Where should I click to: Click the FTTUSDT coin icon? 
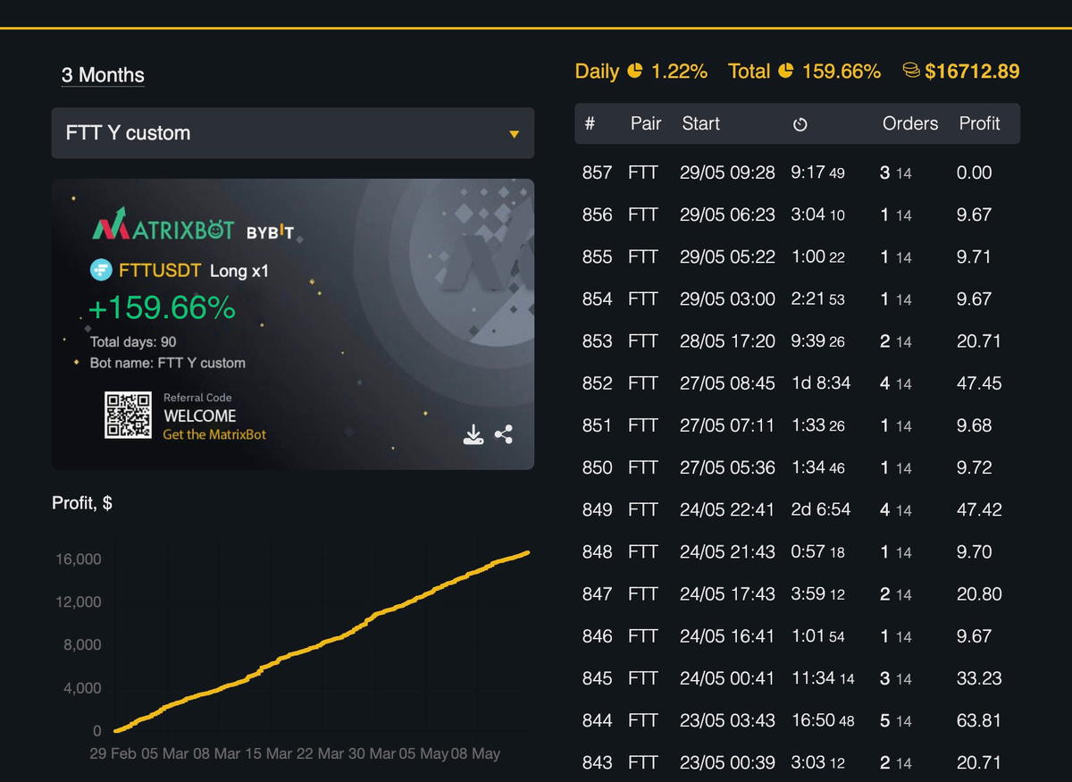tap(101, 270)
